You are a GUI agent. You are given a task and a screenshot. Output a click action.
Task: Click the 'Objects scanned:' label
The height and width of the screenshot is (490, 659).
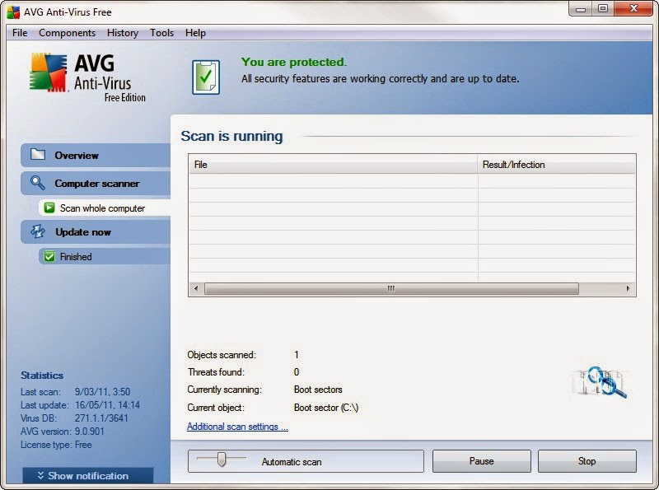(222, 355)
